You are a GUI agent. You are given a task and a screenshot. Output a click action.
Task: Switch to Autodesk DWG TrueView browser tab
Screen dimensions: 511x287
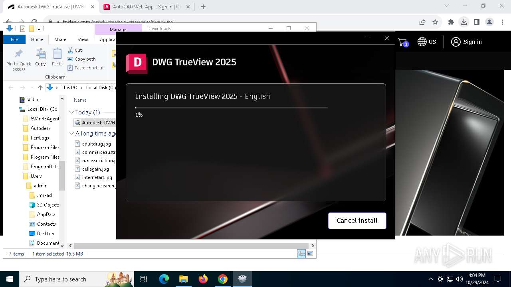(51, 7)
